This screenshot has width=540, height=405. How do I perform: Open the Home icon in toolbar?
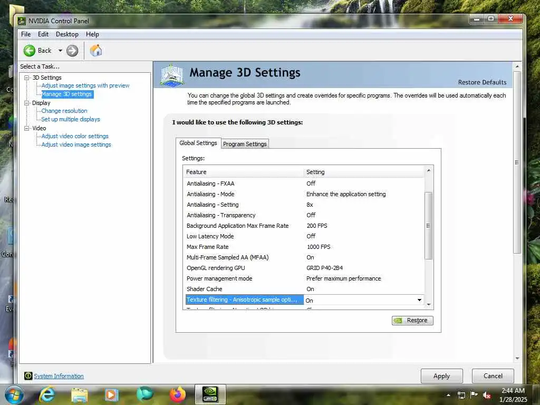(x=96, y=51)
